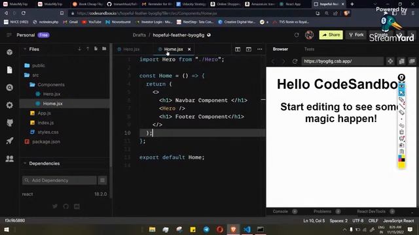Screen dimensions: 419x235
Task: Open File Explorer from the taskbar
Action: 152,229
